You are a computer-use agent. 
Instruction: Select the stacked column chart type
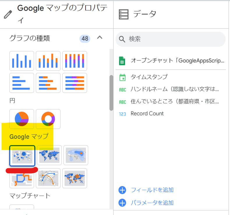[x=48, y=61]
